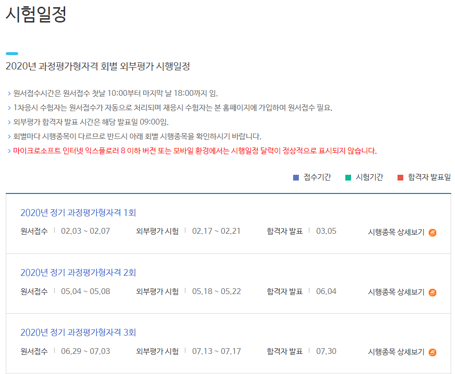Image resolution: width=455 pixels, height=374 pixels.
Task: Click the 시험일정 page heading
Action: click(x=36, y=14)
